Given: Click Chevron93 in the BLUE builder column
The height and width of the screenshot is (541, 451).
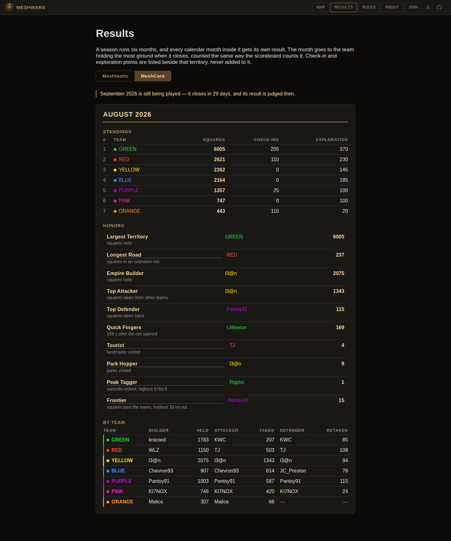Looking at the screenshot, I should (x=161, y=471).
